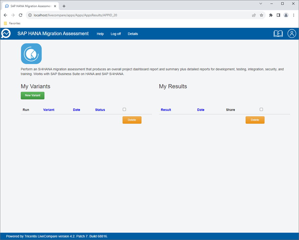Select all variants checkbox
This screenshot has width=299, height=240.
124,109
